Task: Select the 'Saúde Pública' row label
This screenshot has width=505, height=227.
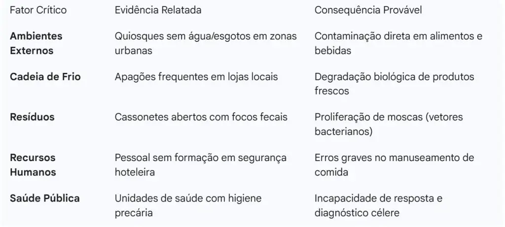Action: pyautogui.click(x=45, y=198)
